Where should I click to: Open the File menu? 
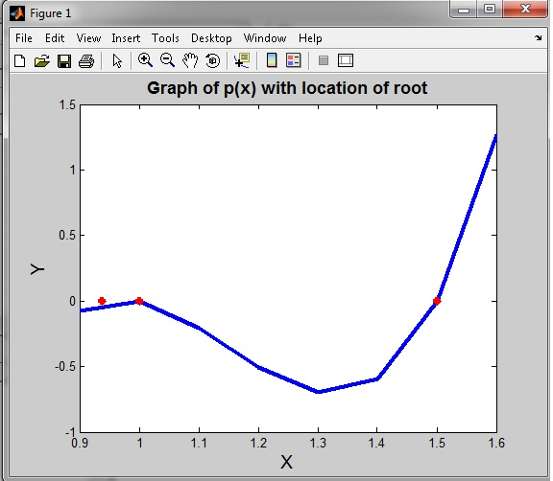click(24, 38)
